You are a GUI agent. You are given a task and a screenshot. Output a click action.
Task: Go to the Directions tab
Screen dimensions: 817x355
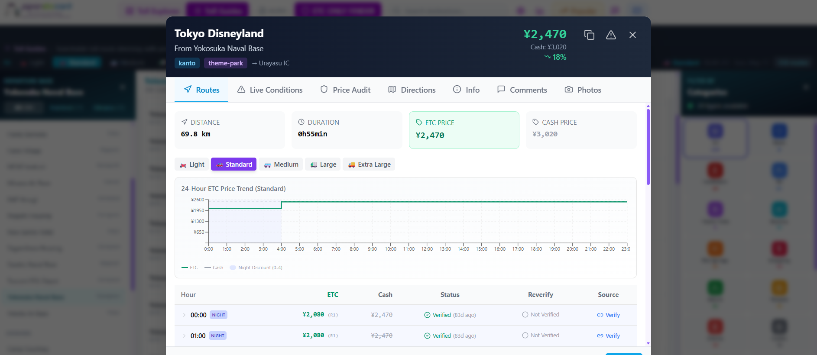point(412,90)
